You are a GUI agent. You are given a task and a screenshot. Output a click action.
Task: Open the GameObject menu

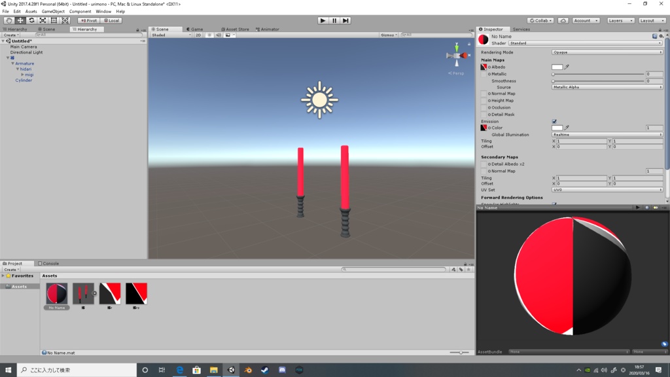[x=53, y=12]
